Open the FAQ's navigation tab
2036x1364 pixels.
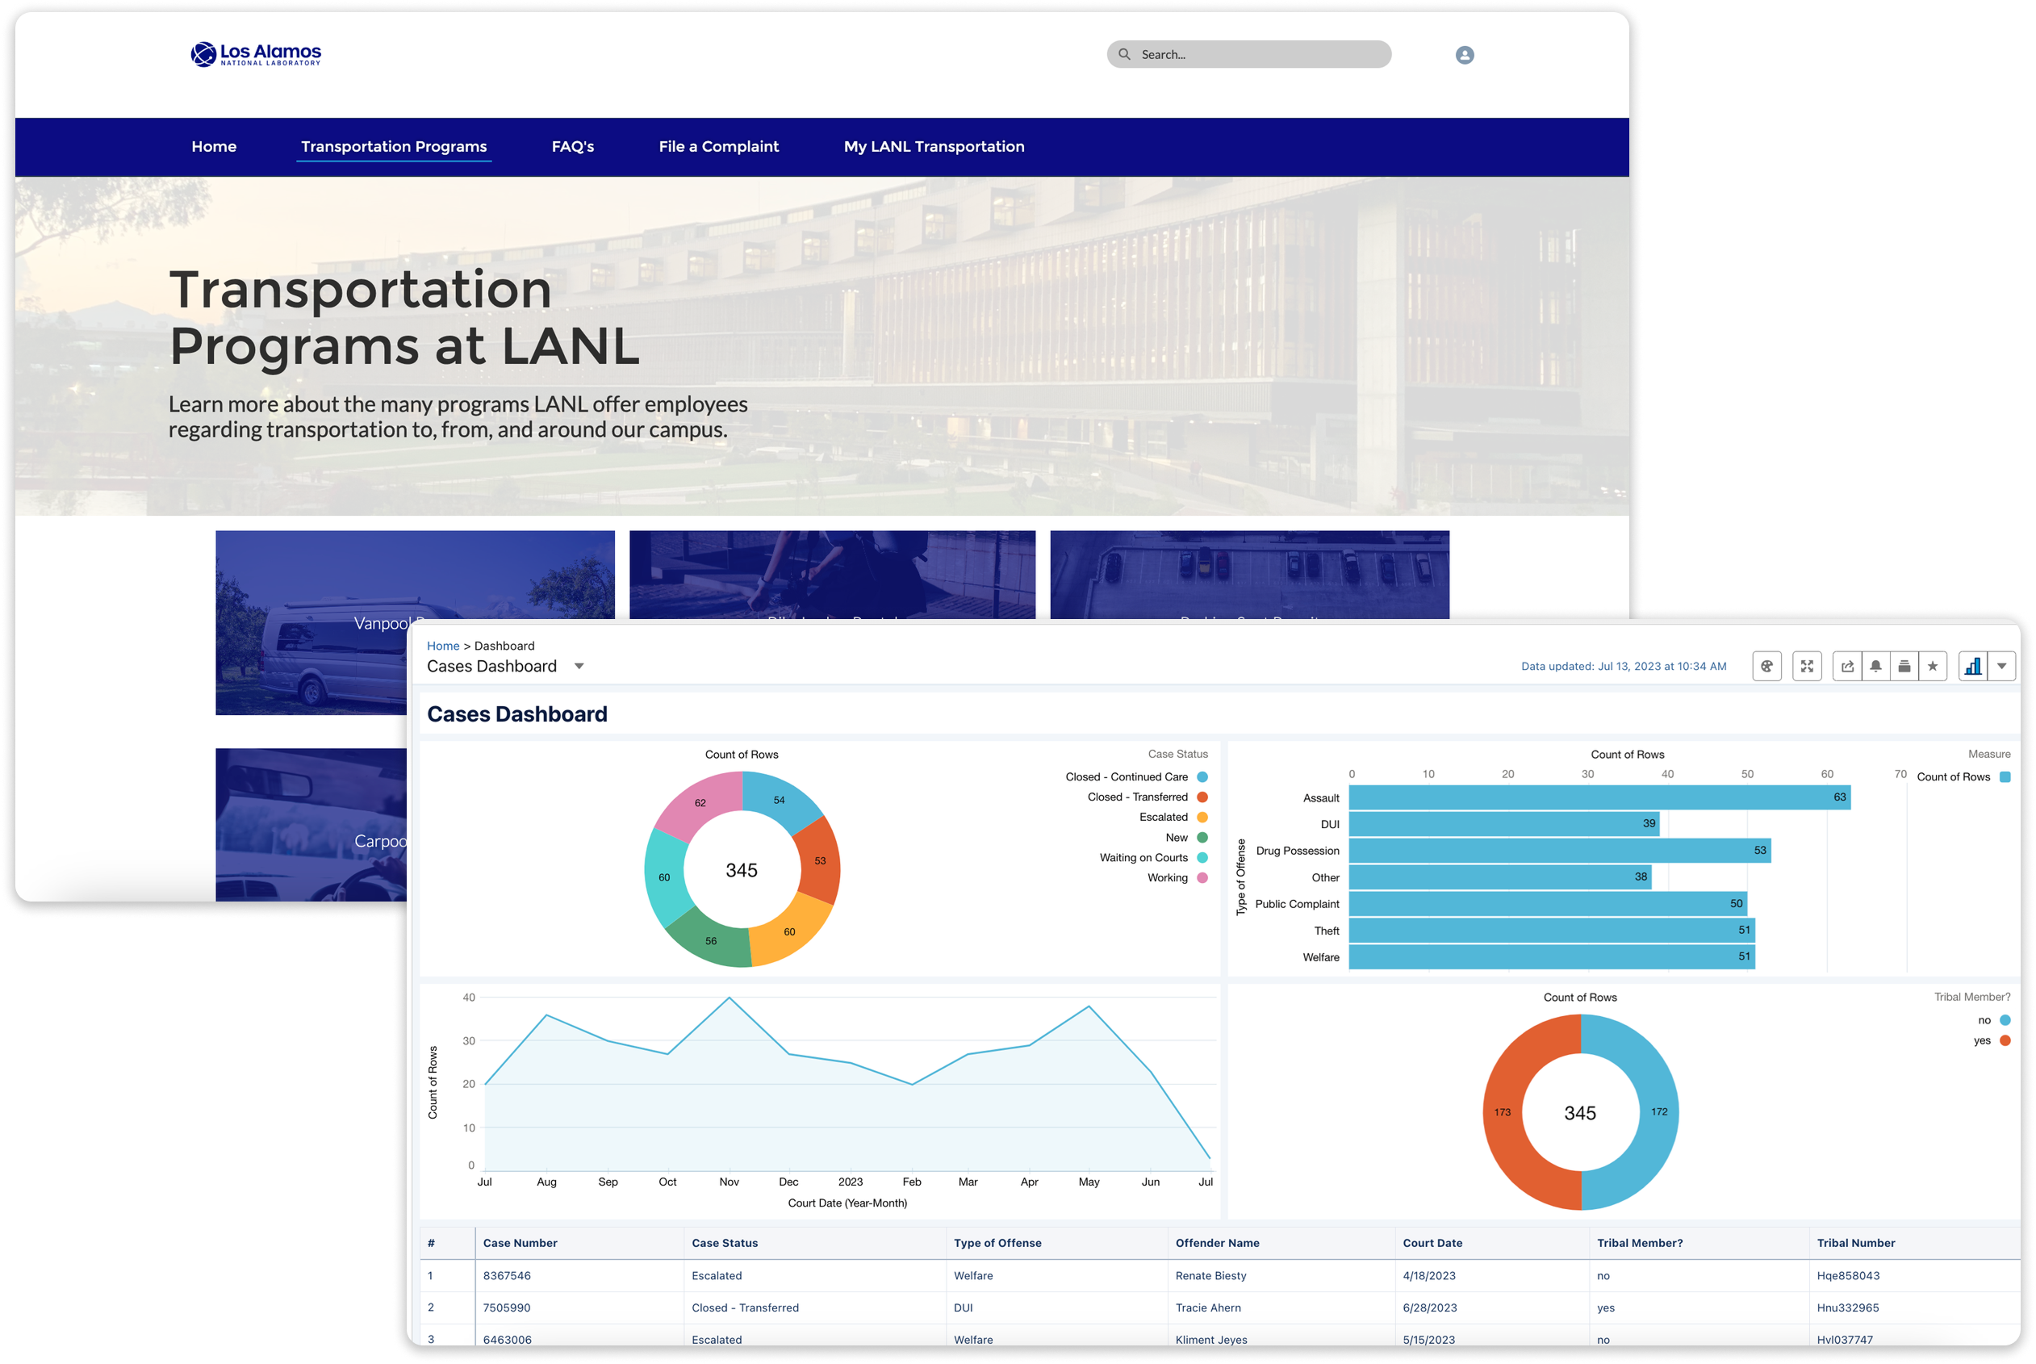click(572, 146)
